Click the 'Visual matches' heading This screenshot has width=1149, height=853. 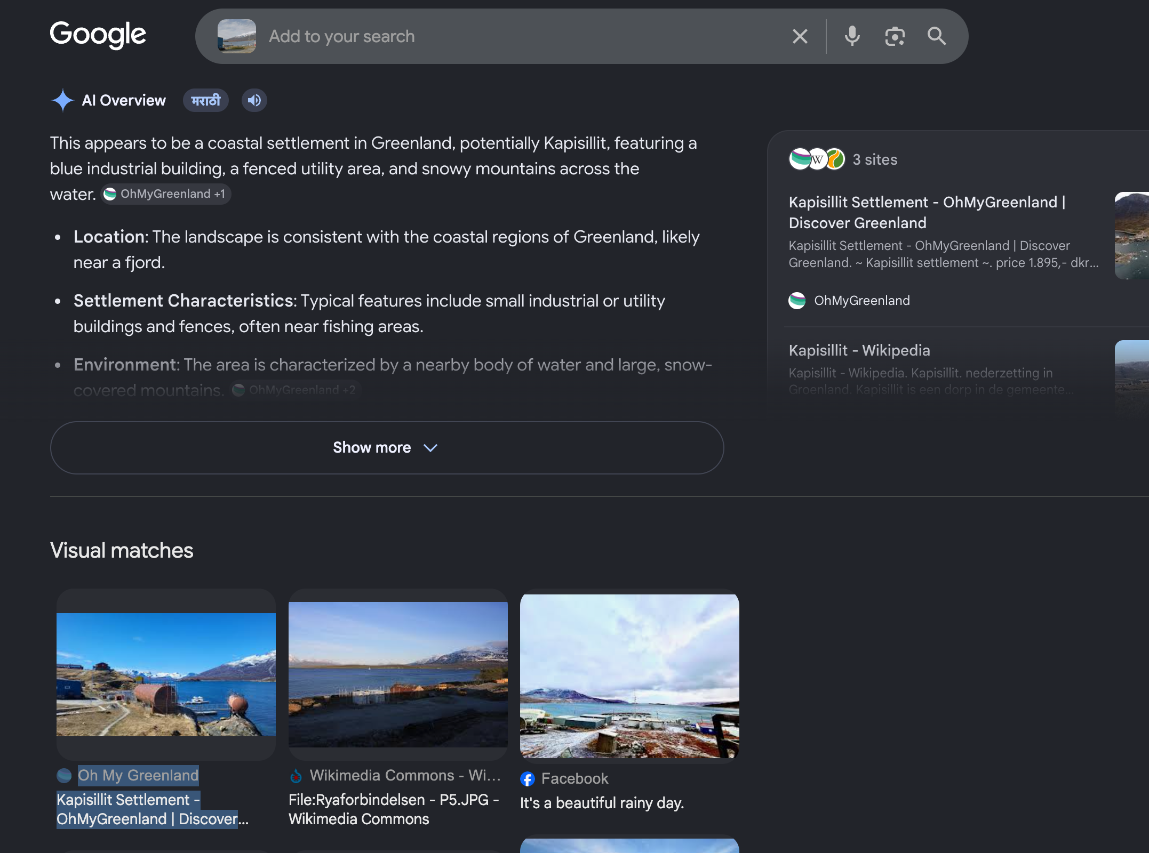tap(122, 550)
